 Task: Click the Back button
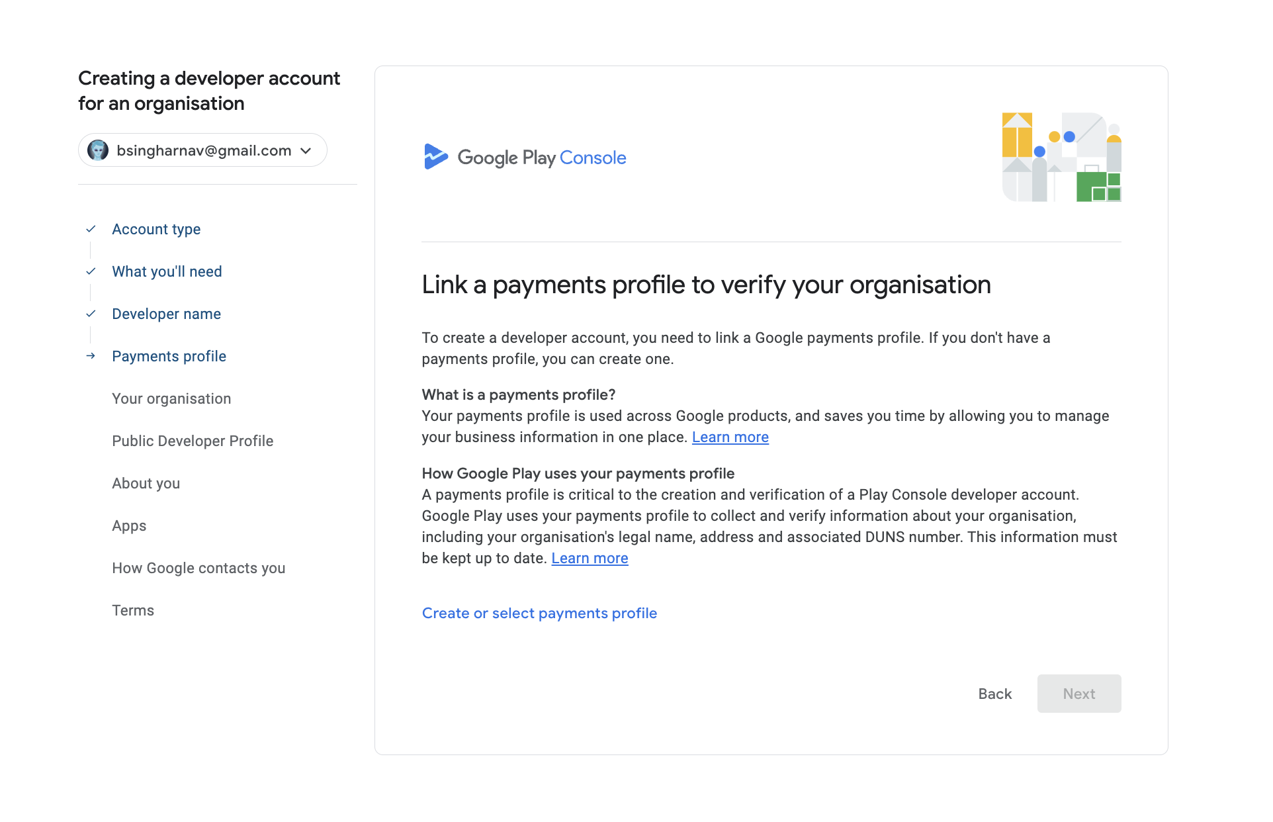coord(995,694)
